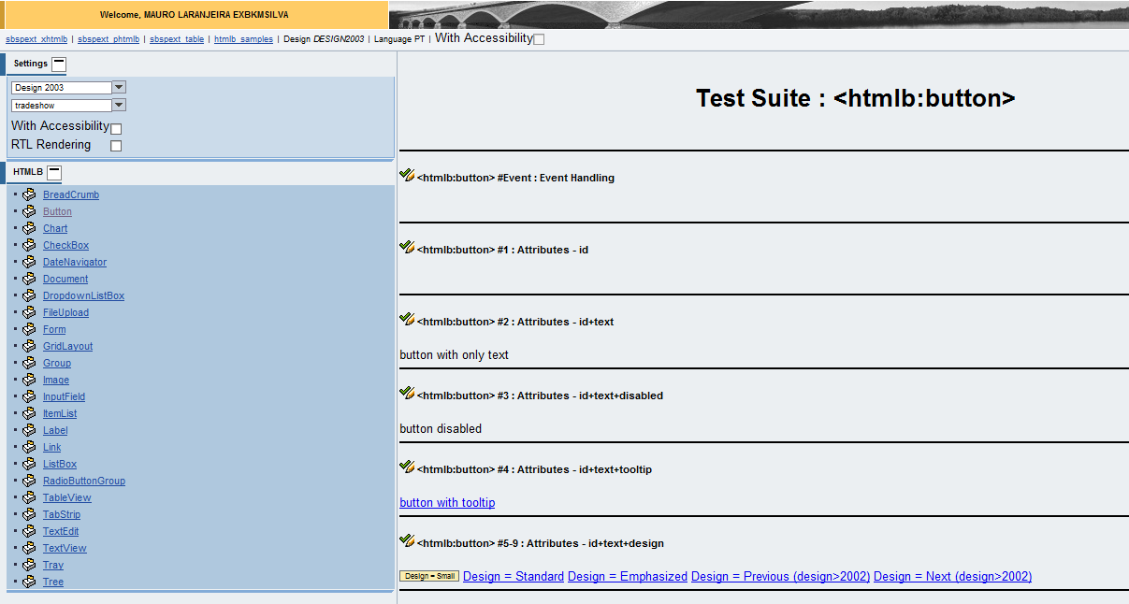
Task: Open the Design 2003 dropdown
Action: tap(119, 87)
